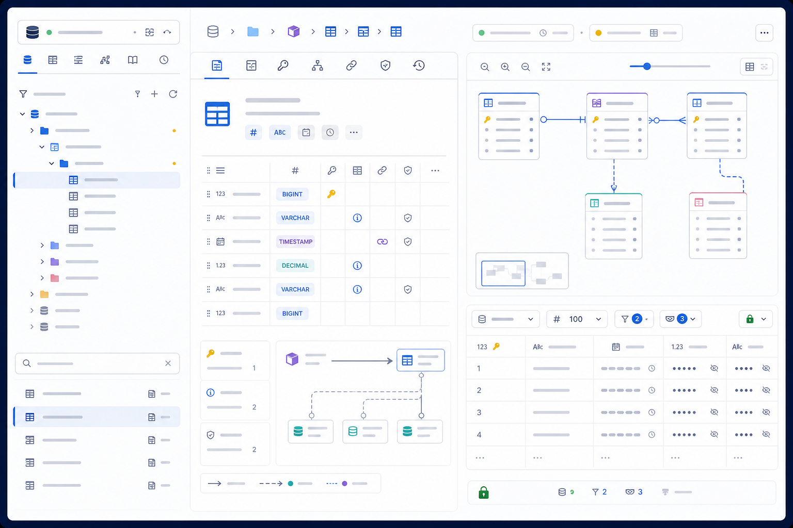Reveal the last column's masked value in row 1
The height and width of the screenshot is (528, 793).
tap(766, 369)
